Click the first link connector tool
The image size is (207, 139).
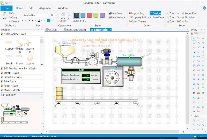pos(194,120)
